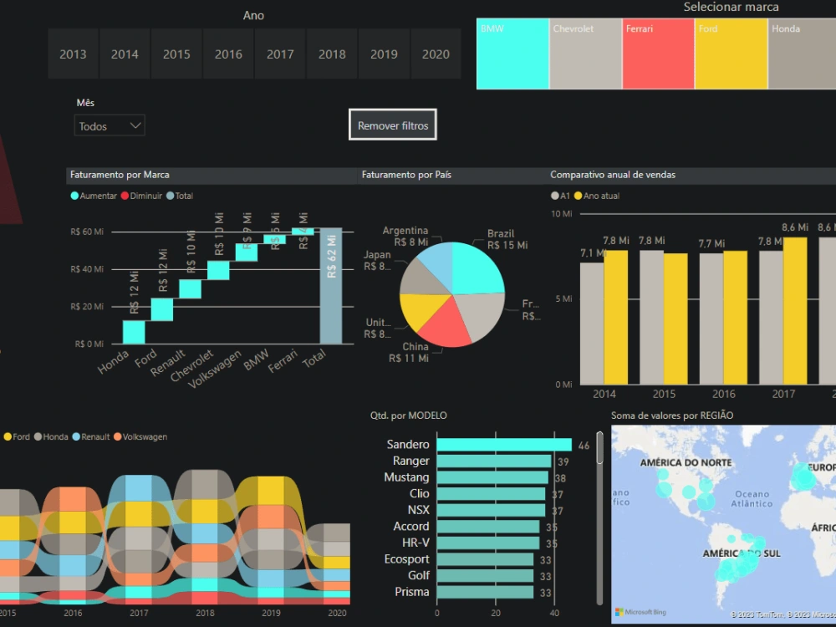The image size is (836, 627).
Task: Select year 2019 in Ano slicer
Action: tap(384, 54)
